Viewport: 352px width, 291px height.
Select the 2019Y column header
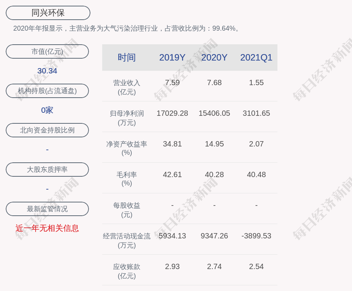point(172,58)
